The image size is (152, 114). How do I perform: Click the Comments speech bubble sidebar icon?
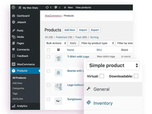[13, 50]
